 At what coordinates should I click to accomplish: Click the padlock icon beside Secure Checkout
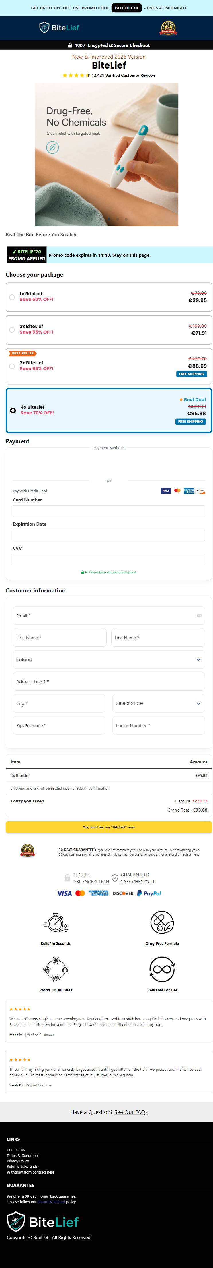coord(70,45)
